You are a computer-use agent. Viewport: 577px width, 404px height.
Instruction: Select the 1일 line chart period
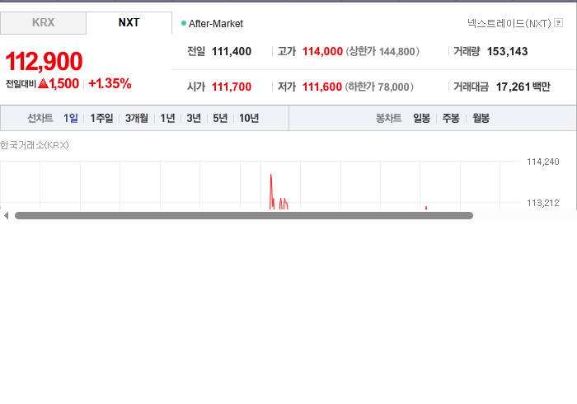(x=71, y=118)
